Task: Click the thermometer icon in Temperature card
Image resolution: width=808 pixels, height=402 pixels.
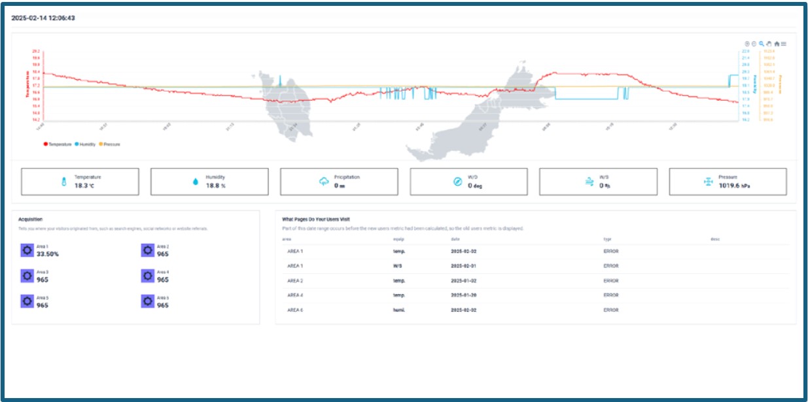Action: click(x=64, y=182)
